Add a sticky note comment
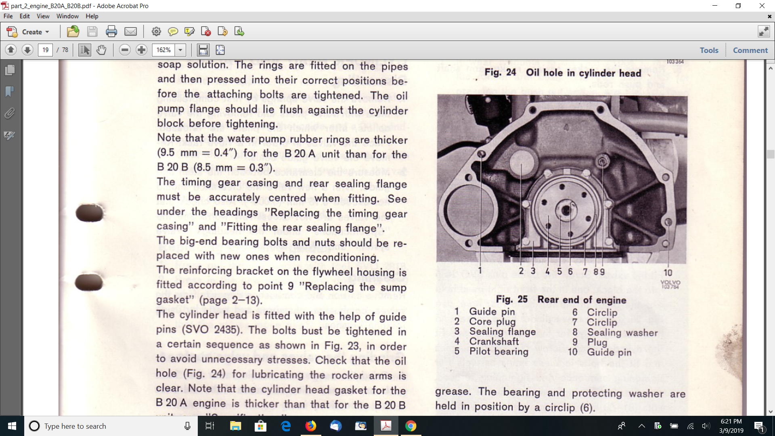This screenshot has height=436, width=775. point(173,31)
